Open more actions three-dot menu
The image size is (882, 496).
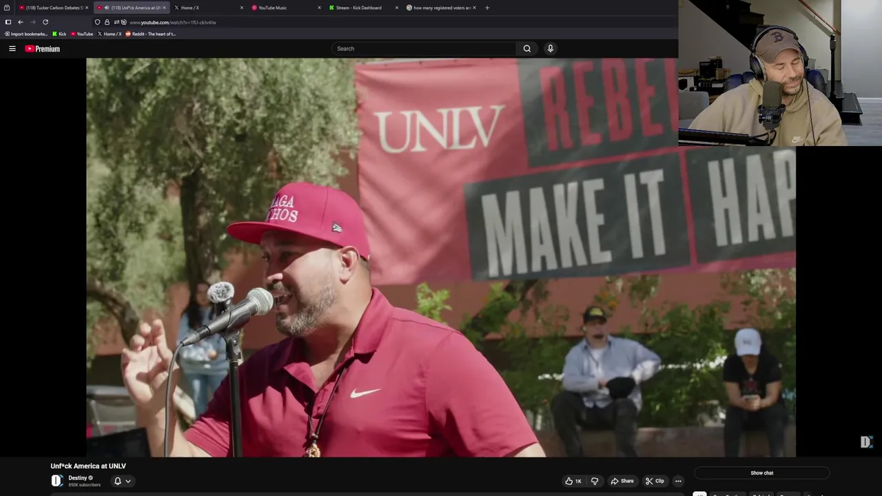[x=678, y=481]
